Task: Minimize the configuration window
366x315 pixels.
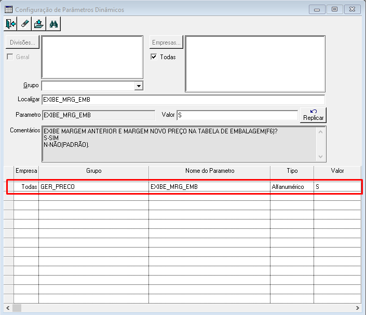Action: tap(317, 9)
